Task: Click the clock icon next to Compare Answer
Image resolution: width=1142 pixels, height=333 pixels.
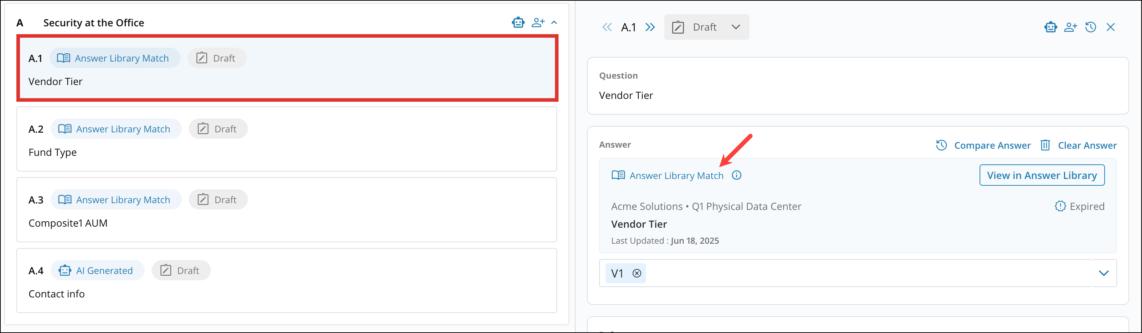Action: click(941, 145)
